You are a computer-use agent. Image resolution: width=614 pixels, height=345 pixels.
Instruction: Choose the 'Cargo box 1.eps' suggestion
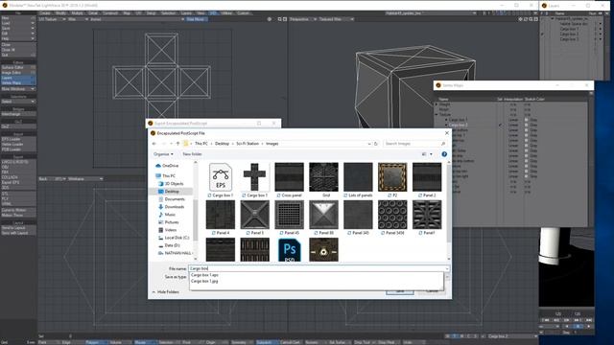204,275
